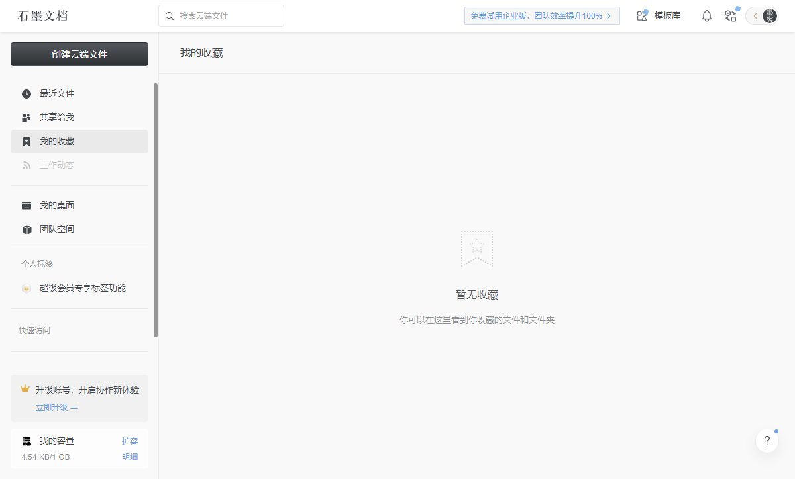Click the empty favorites bookmark illustration

coord(477,248)
